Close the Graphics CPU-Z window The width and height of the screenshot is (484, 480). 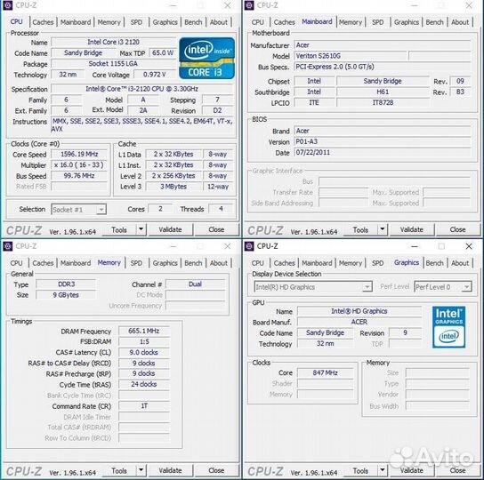(x=469, y=246)
